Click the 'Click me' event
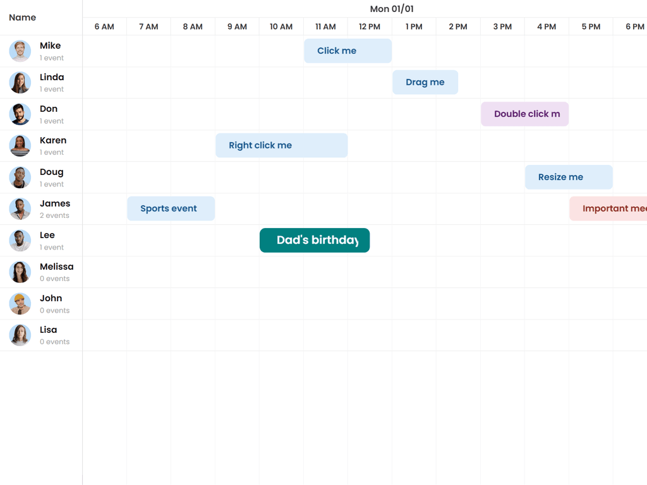Screen dimensions: 647x485 tap(348, 51)
